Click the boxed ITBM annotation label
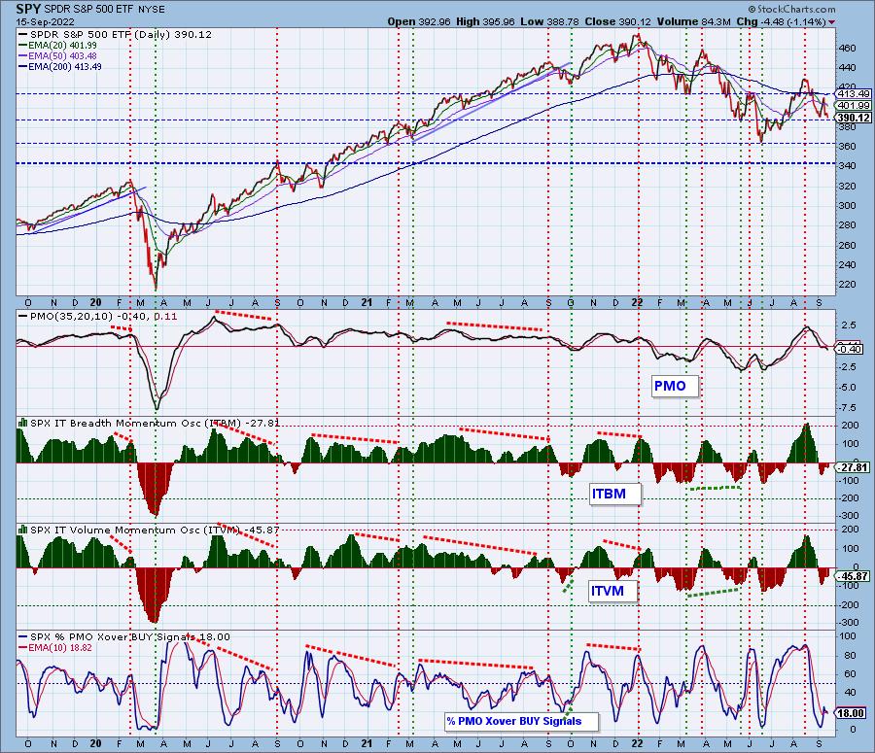Screen dimensions: 875x753 pyautogui.click(x=615, y=494)
